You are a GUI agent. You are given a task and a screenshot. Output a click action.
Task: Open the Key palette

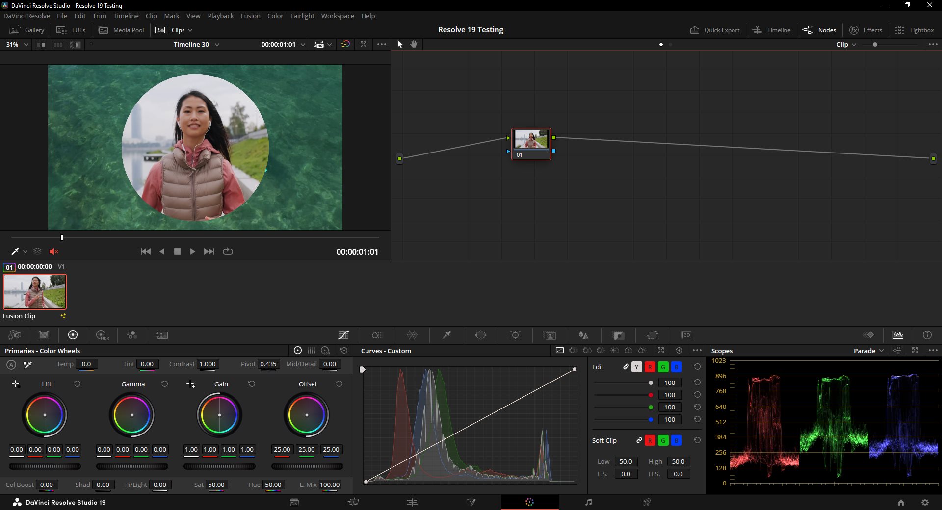(618, 335)
